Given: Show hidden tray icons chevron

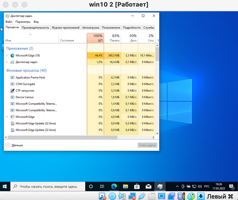Looking at the screenshot, I should coord(177,186).
